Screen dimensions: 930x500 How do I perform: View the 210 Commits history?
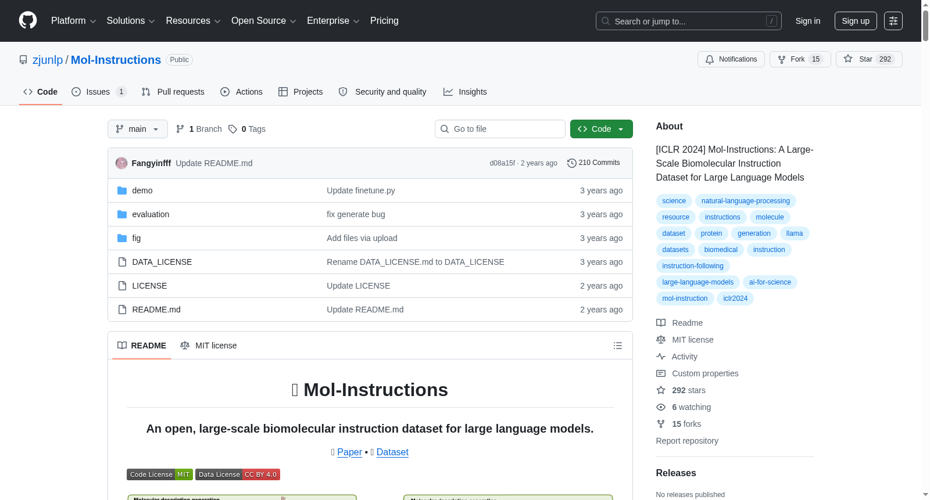(593, 163)
